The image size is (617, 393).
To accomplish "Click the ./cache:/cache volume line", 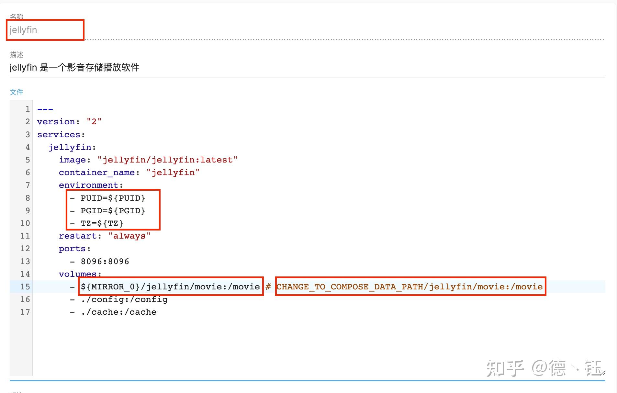I will pyautogui.click(x=118, y=312).
